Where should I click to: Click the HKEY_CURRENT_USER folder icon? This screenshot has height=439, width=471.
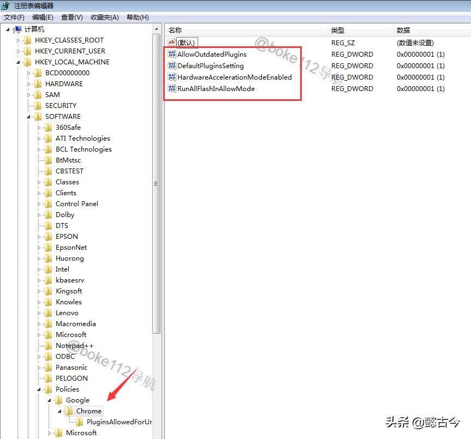[28, 51]
